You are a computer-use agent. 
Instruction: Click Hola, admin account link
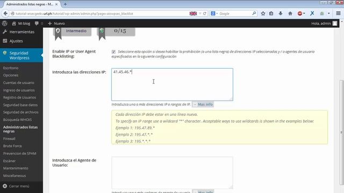coord(321,24)
